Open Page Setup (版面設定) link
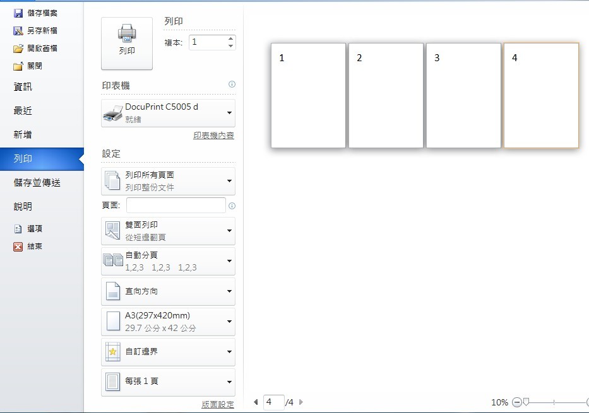589x413 pixels. coord(218,404)
